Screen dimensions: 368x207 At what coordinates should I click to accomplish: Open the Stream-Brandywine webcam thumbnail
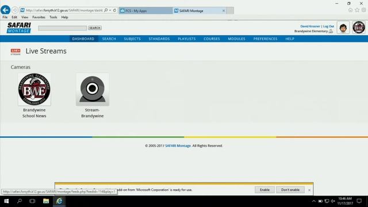point(93,89)
